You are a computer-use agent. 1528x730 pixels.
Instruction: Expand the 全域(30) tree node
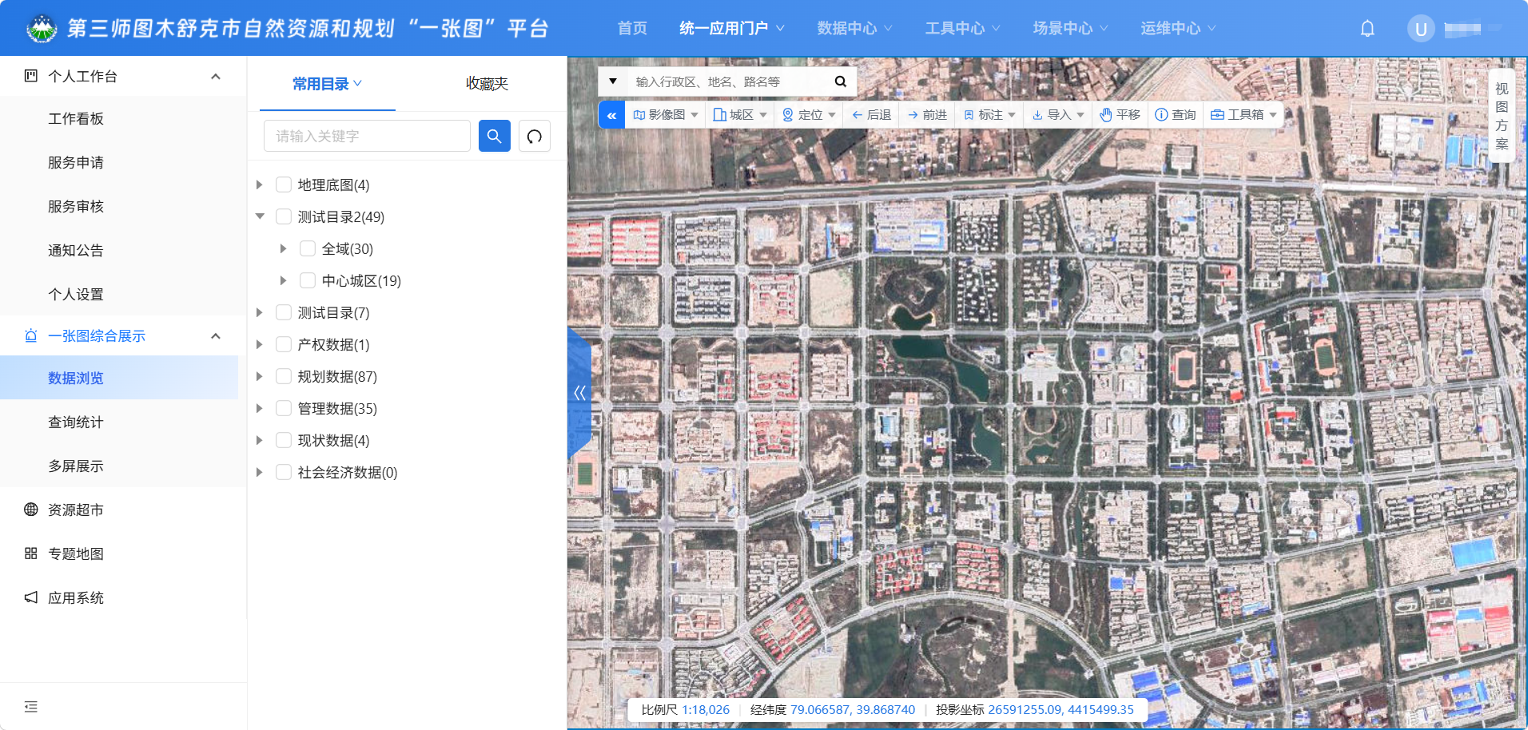(284, 248)
